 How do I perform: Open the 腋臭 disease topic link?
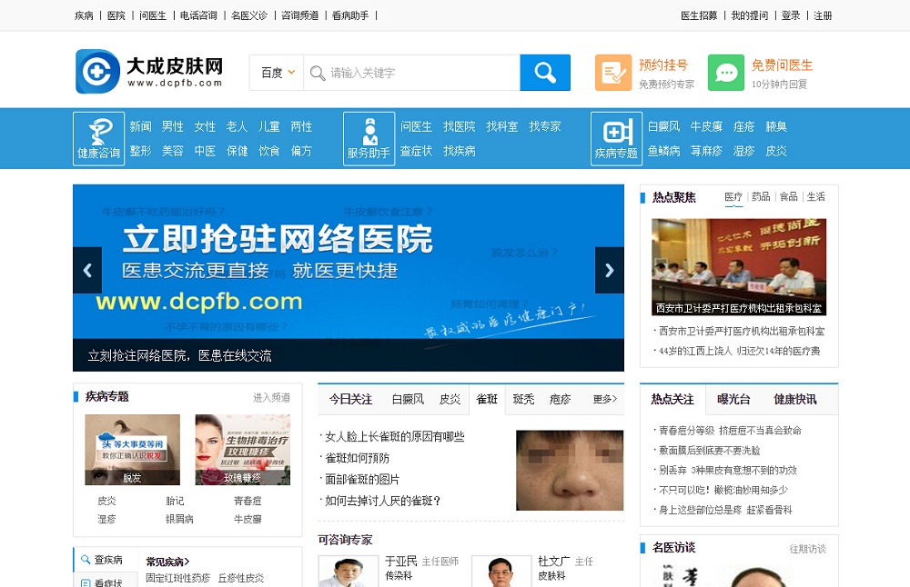(x=776, y=126)
